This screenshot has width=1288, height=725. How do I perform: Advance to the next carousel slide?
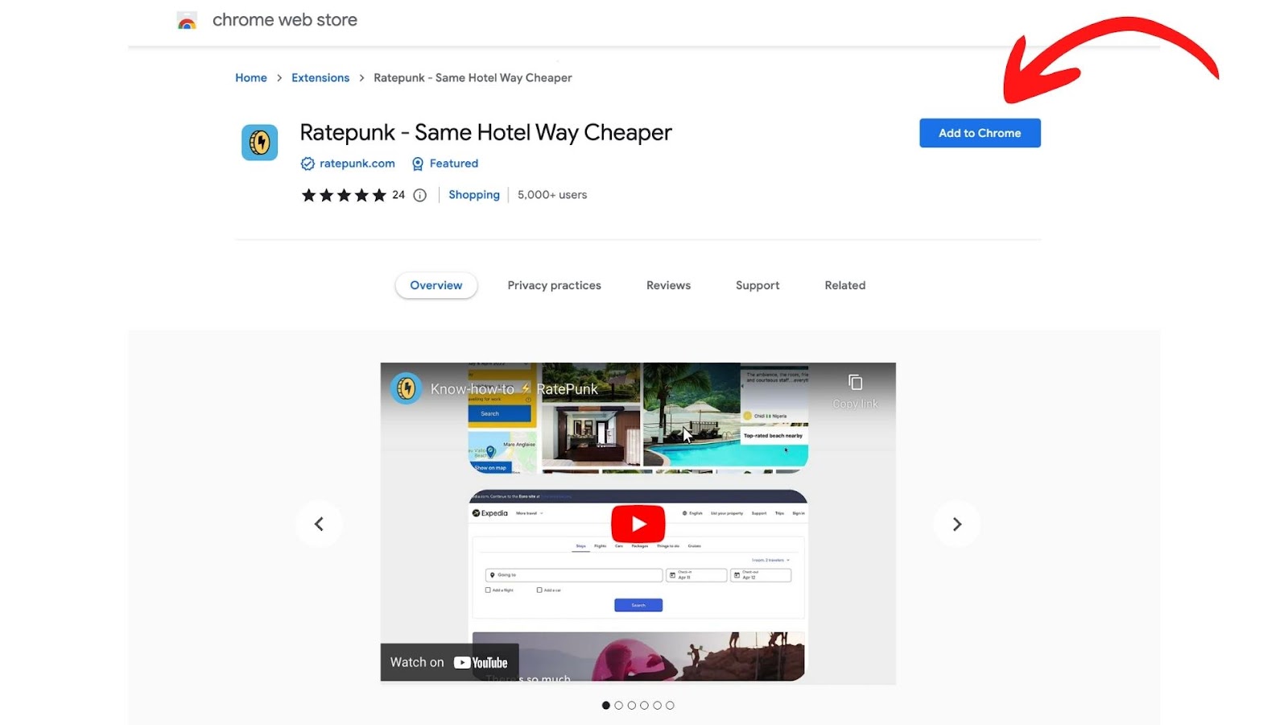click(957, 524)
